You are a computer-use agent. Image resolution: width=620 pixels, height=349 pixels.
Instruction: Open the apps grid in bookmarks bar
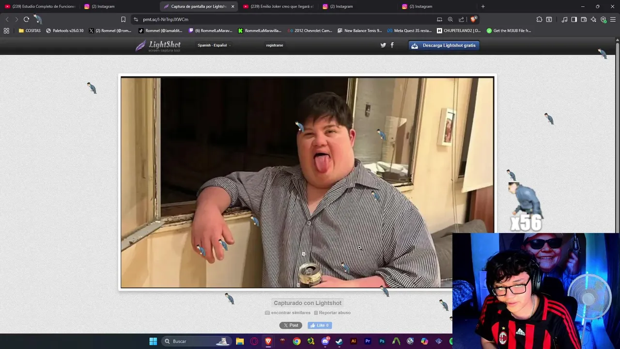click(x=6, y=31)
